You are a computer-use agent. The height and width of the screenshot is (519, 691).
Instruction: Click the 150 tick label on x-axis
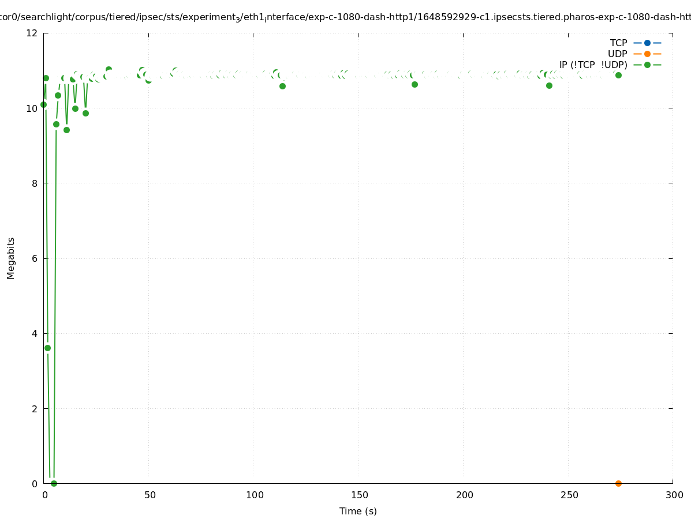358,495
